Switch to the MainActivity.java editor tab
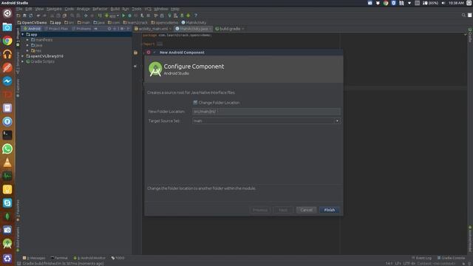The image size is (473, 266). pos(194,29)
